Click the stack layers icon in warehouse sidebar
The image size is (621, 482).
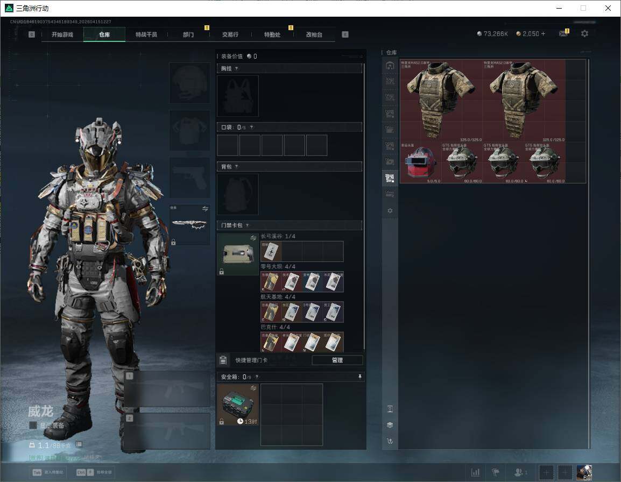[390, 425]
